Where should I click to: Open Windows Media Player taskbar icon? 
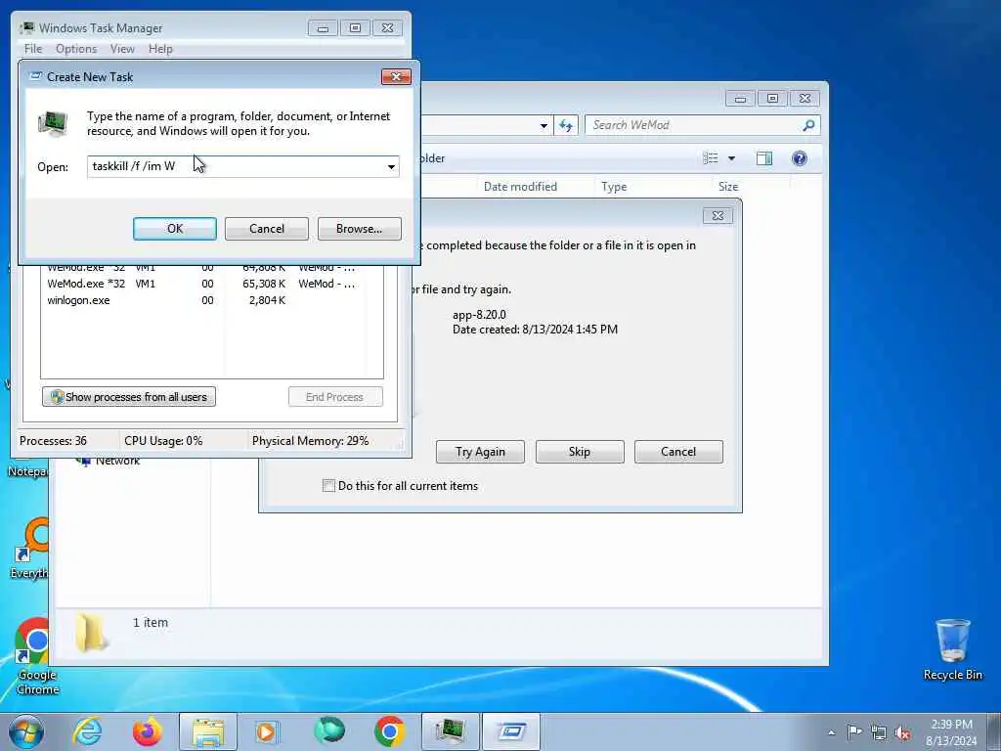tap(267, 731)
